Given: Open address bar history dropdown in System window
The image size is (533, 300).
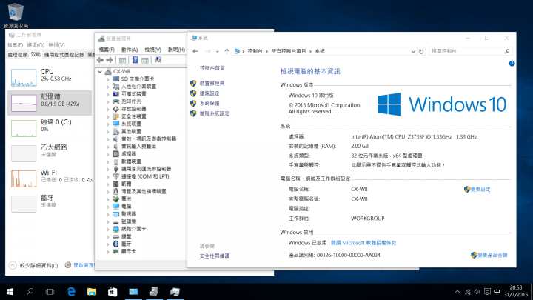Looking at the screenshot, I should point(413,51).
